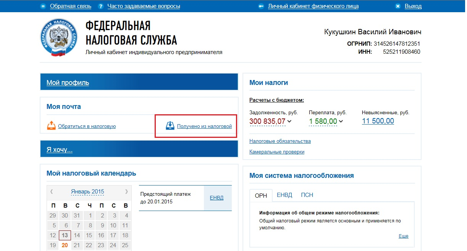Select day 20 in the tax calendar
Image resolution: width=467 pixels, height=251 pixels.
tap(65, 245)
